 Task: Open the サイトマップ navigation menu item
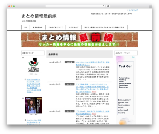click(73, 27)
